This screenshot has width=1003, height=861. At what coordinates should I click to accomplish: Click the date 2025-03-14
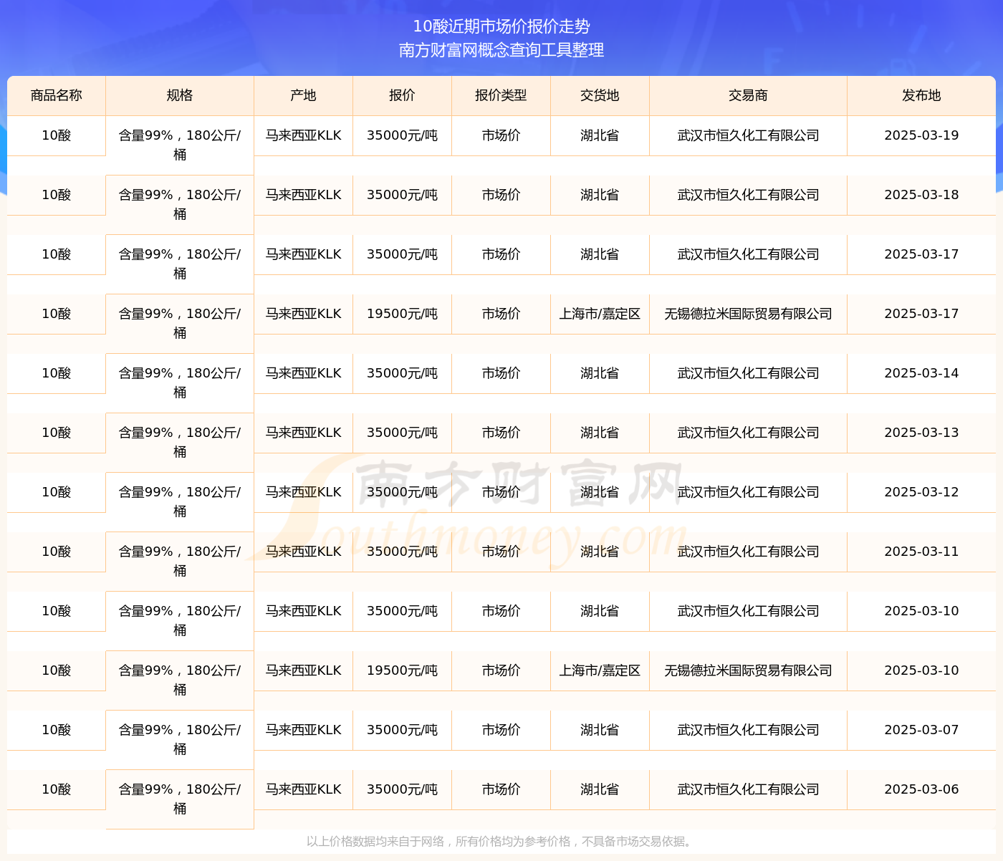pos(921,373)
